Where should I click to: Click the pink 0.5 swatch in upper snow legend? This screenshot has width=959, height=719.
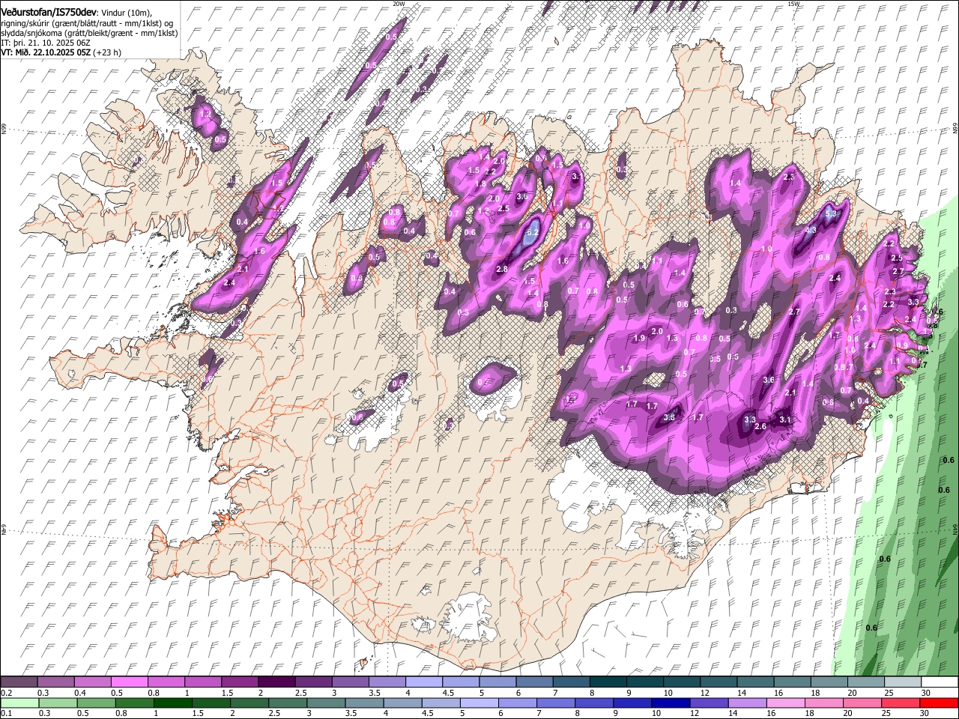pos(129,682)
